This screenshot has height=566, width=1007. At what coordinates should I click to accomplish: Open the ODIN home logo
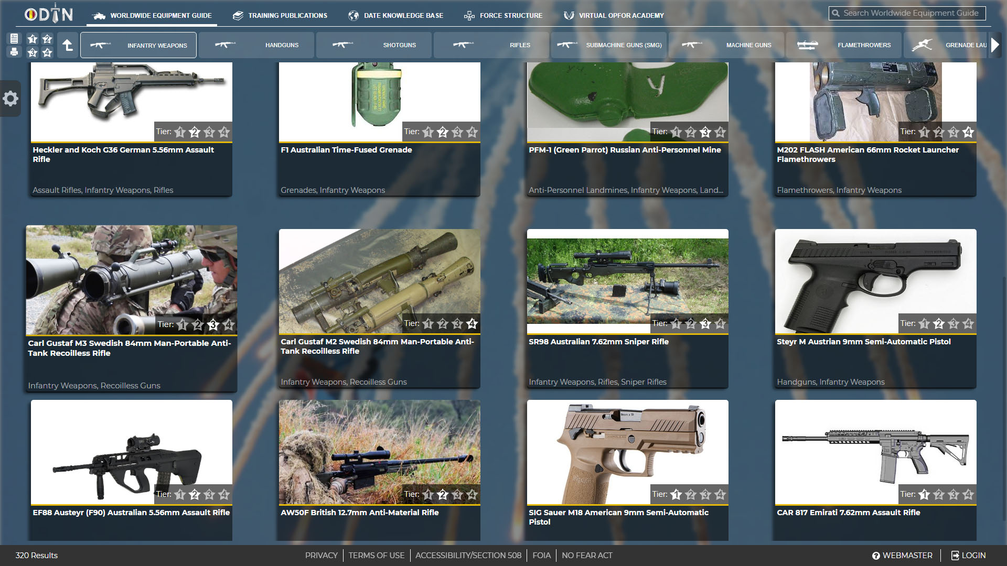49,15
